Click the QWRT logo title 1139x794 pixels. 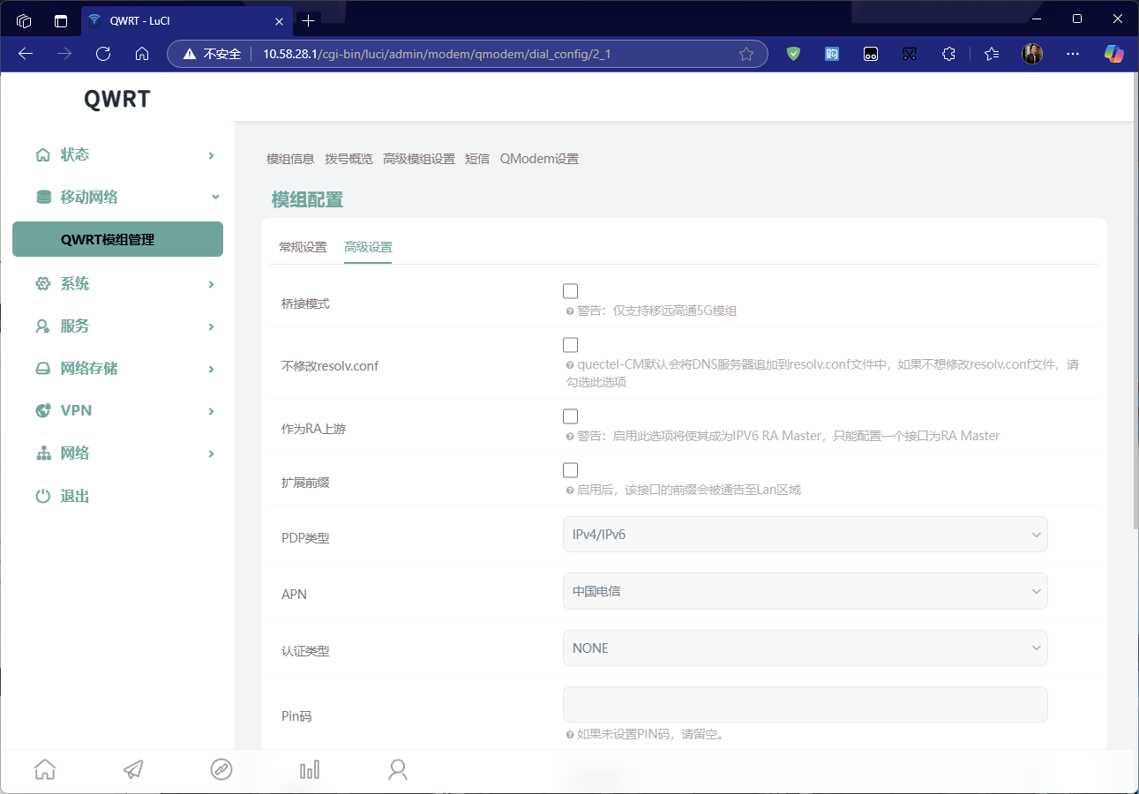[117, 99]
